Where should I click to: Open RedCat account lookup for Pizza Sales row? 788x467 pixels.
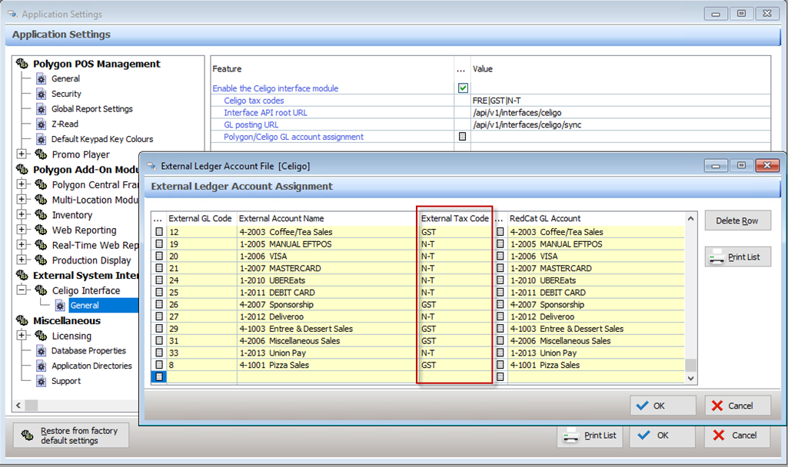point(500,365)
